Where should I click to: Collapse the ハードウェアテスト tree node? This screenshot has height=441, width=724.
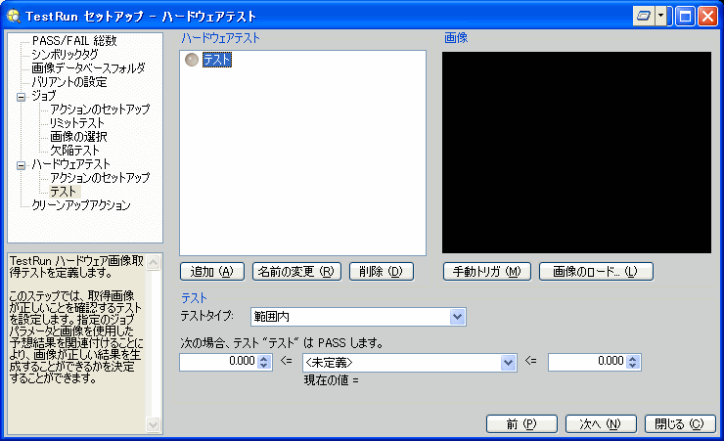tap(22, 165)
